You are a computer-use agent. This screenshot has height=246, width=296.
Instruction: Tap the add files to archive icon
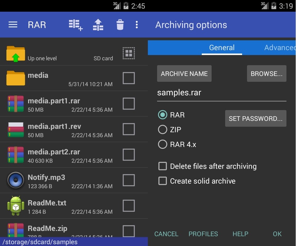click(76, 25)
